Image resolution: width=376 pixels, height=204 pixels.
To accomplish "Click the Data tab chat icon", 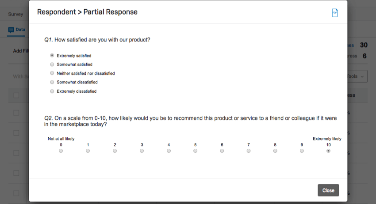I will coord(11,30).
